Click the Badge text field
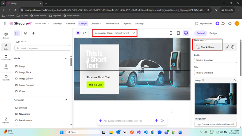 (x=216, y=60)
